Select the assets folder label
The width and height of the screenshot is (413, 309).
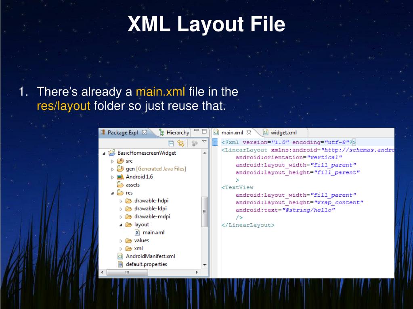tap(133, 185)
